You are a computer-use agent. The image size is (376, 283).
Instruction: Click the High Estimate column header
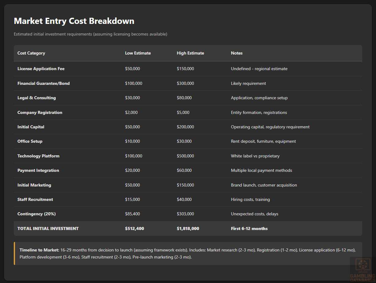tap(190, 53)
